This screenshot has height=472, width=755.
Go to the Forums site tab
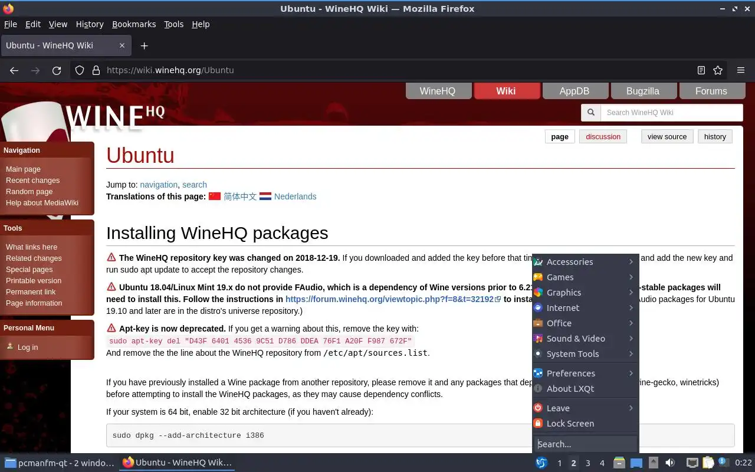click(711, 91)
